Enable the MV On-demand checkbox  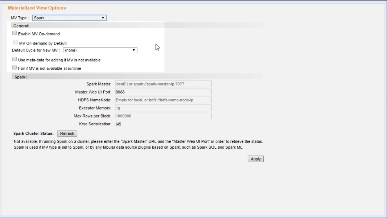click(15, 33)
